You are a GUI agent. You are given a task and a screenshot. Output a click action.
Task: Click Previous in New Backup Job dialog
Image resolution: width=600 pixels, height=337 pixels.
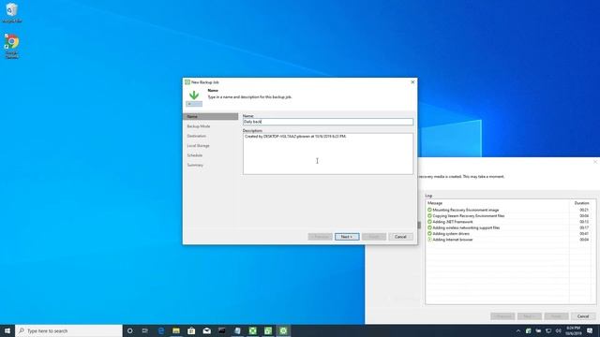[320, 237]
